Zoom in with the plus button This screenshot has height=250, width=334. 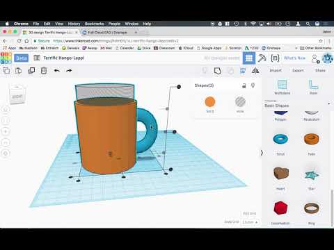pyautogui.click(x=6, y=131)
